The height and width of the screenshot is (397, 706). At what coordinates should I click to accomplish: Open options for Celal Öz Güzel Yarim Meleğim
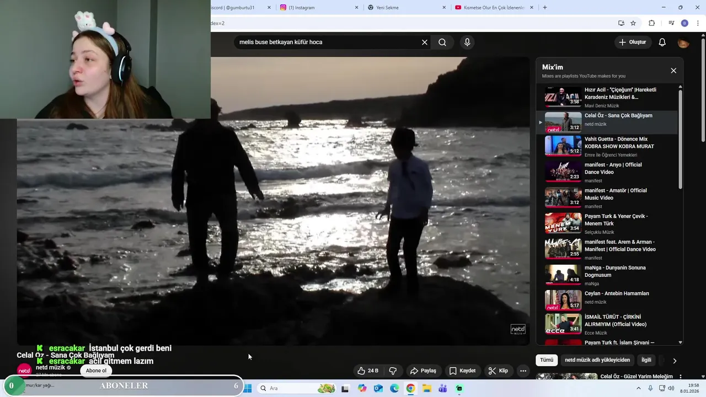(680, 377)
